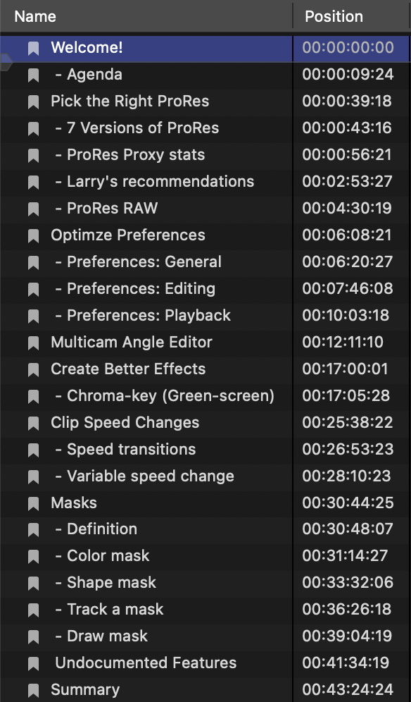The width and height of the screenshot is (411, 702).
Task: Select the Chroma-key (Green-screen) marker
Action: point(205,396)
